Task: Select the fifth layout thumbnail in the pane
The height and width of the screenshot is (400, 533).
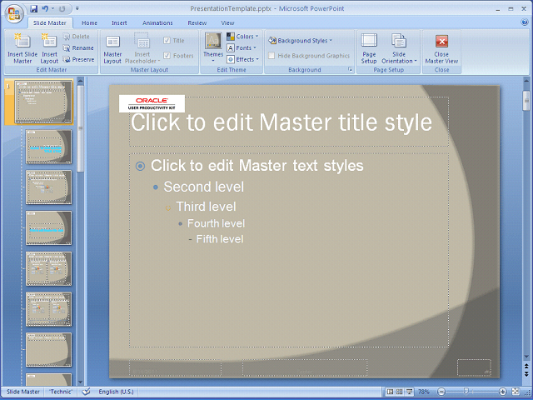Action: click(x=48, y=268)
